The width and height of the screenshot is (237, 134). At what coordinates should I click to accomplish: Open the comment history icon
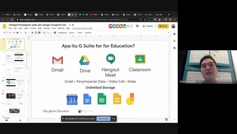point(137,26)
